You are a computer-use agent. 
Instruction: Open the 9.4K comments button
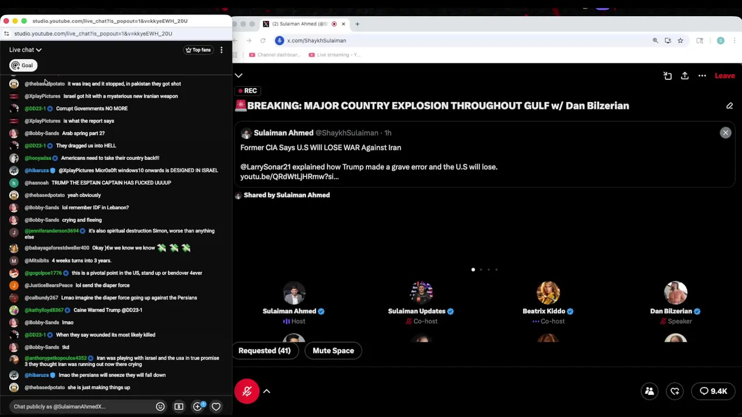[x=713, y=392]
